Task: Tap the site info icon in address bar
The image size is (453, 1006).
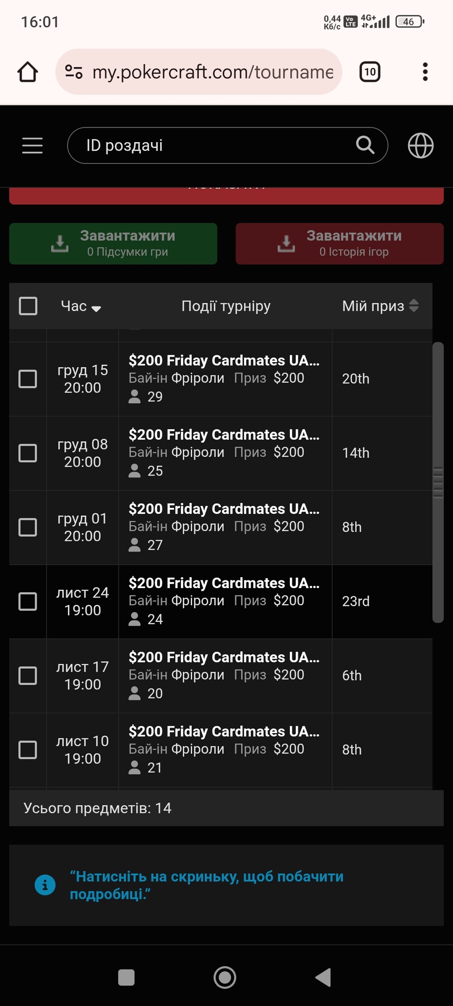Action: point(74,72)
